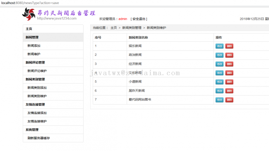Open the 新闻评论维护 sidebar item

point(53,71)
